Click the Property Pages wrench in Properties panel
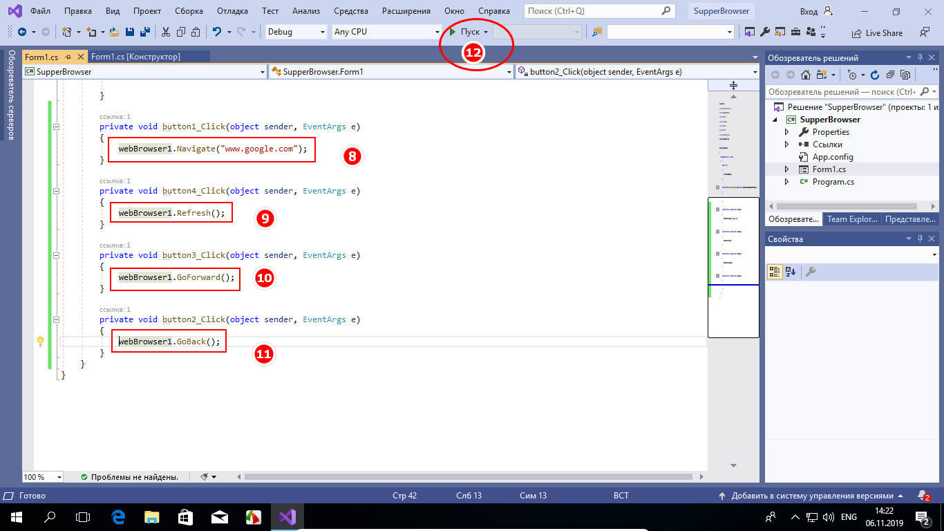The width and height of the screenshot is (944, 531). click(811, 272)
